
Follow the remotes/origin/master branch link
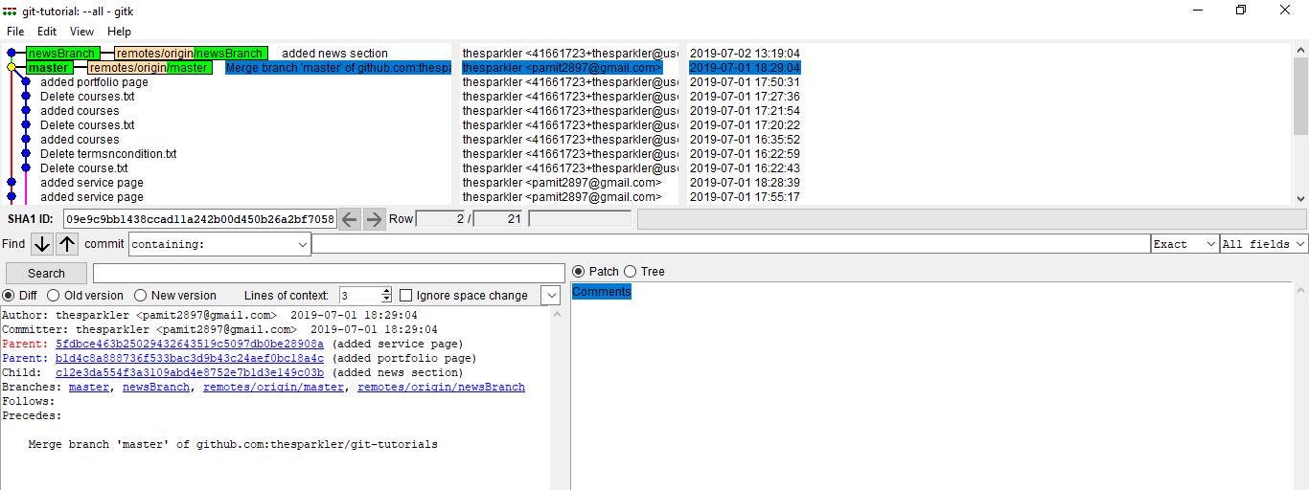point(274,387)
